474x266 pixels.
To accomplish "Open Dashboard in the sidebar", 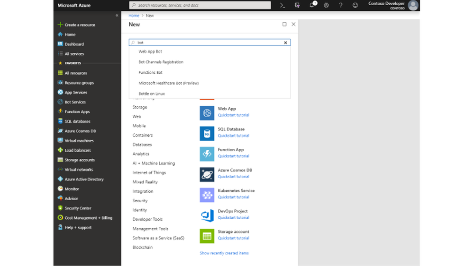I will pyautogui.click(x=74, y=44).
